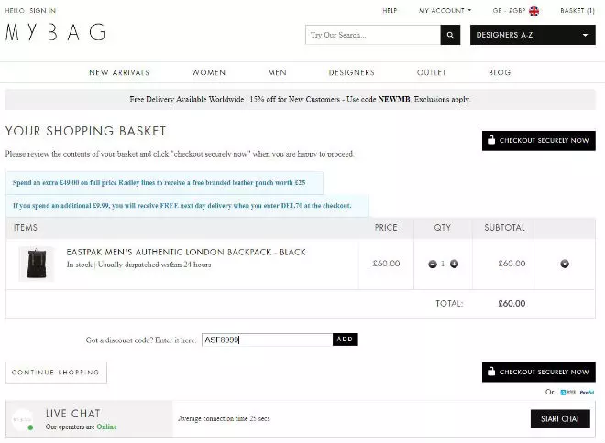This screenshot has width=605, height=443.
Task: Click the Eastpak backpack product title
Action: pyautogui.click(x=186, y=253)
